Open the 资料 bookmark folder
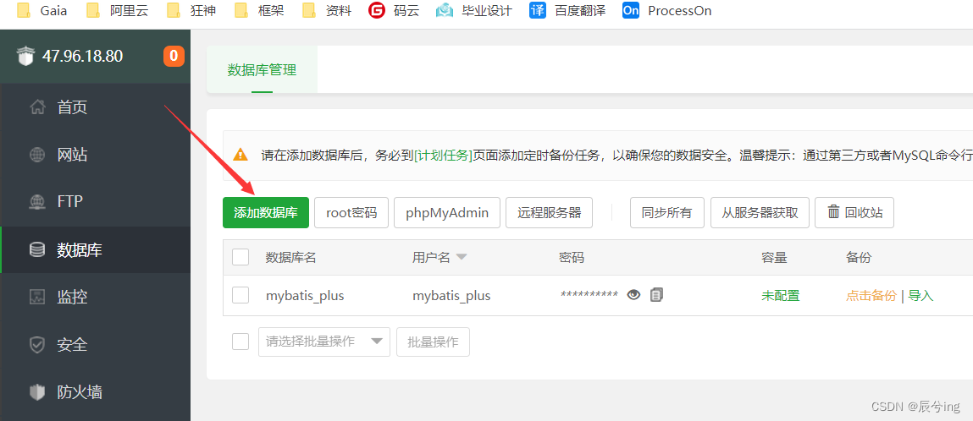This screenshot has height=421, width=973. [326, 10]
